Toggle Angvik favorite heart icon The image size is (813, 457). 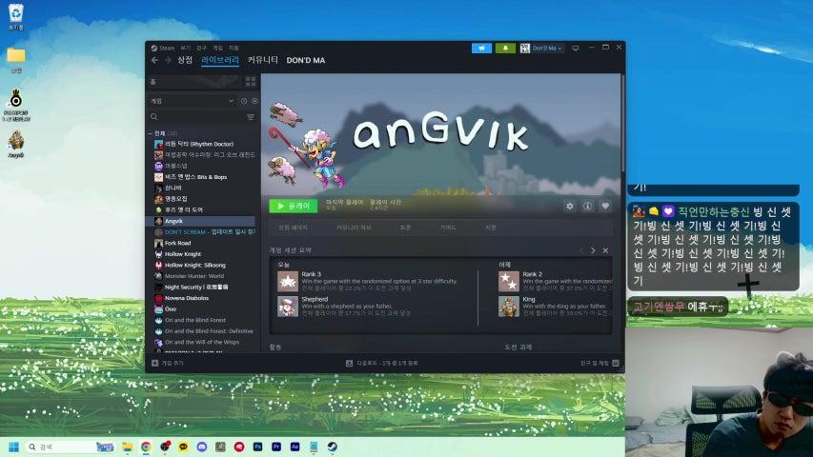coord(605,207)
